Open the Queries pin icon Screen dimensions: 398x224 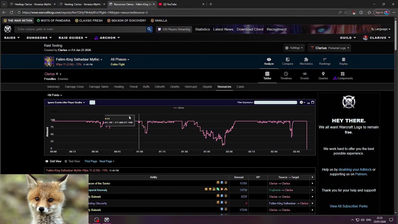coord(323,74)
